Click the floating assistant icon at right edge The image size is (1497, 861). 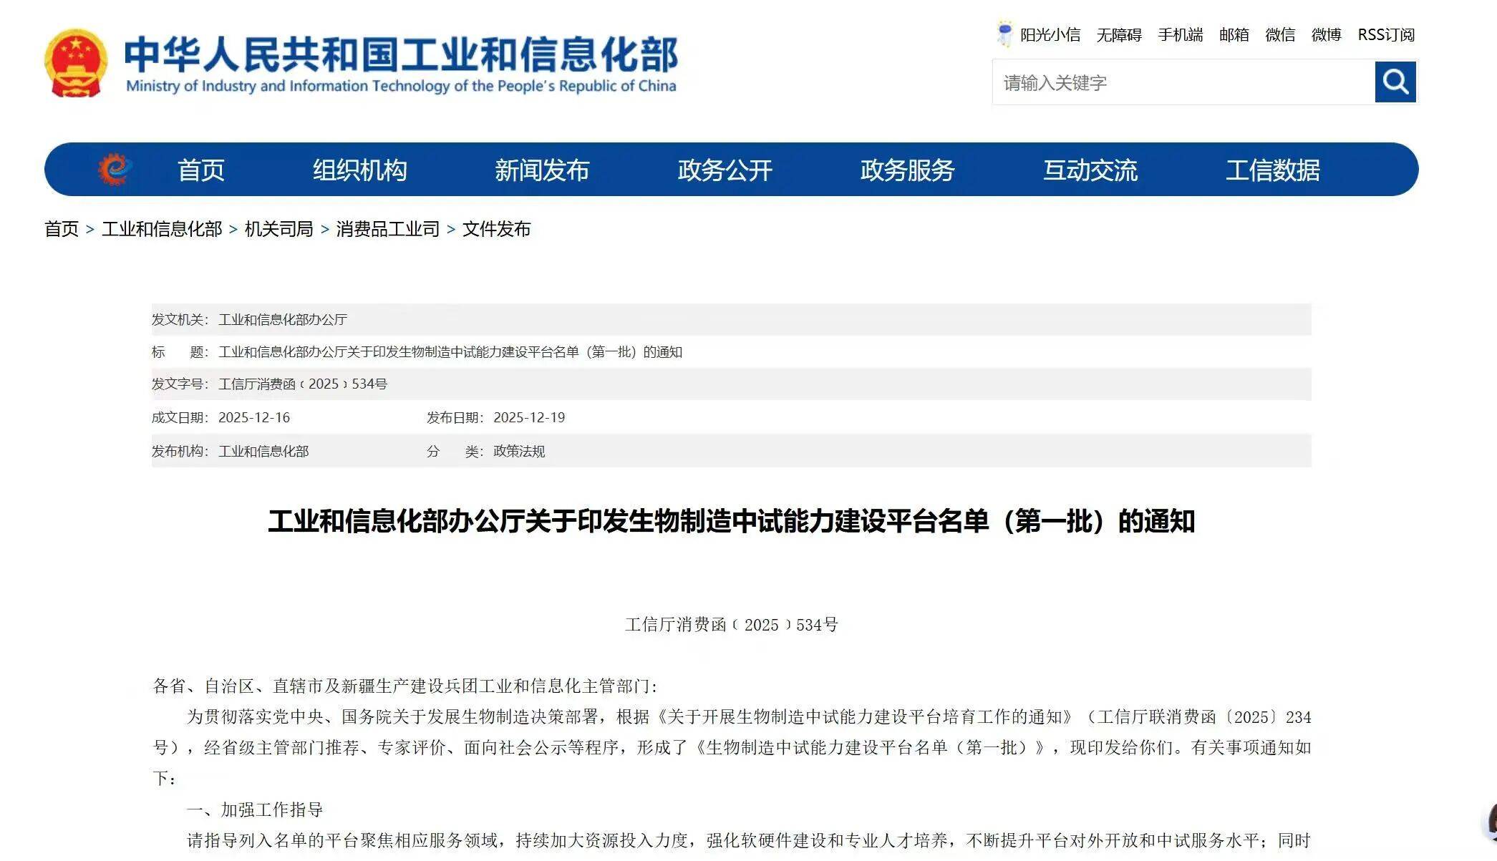(1491, 822)
